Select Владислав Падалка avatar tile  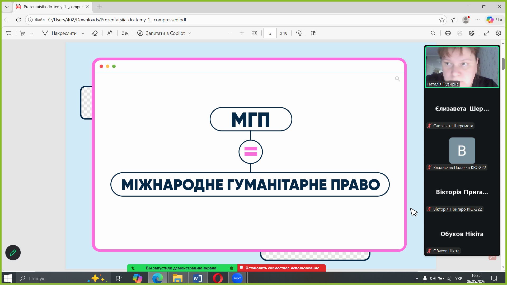point(462,150)
